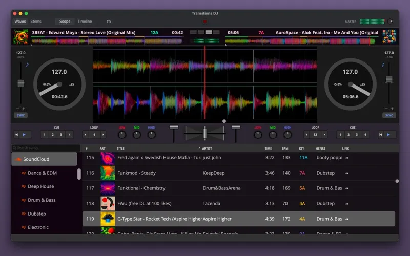Screen dimensions: 410x256
Task: Double the right deck loop length
Action: click(324, 135)
